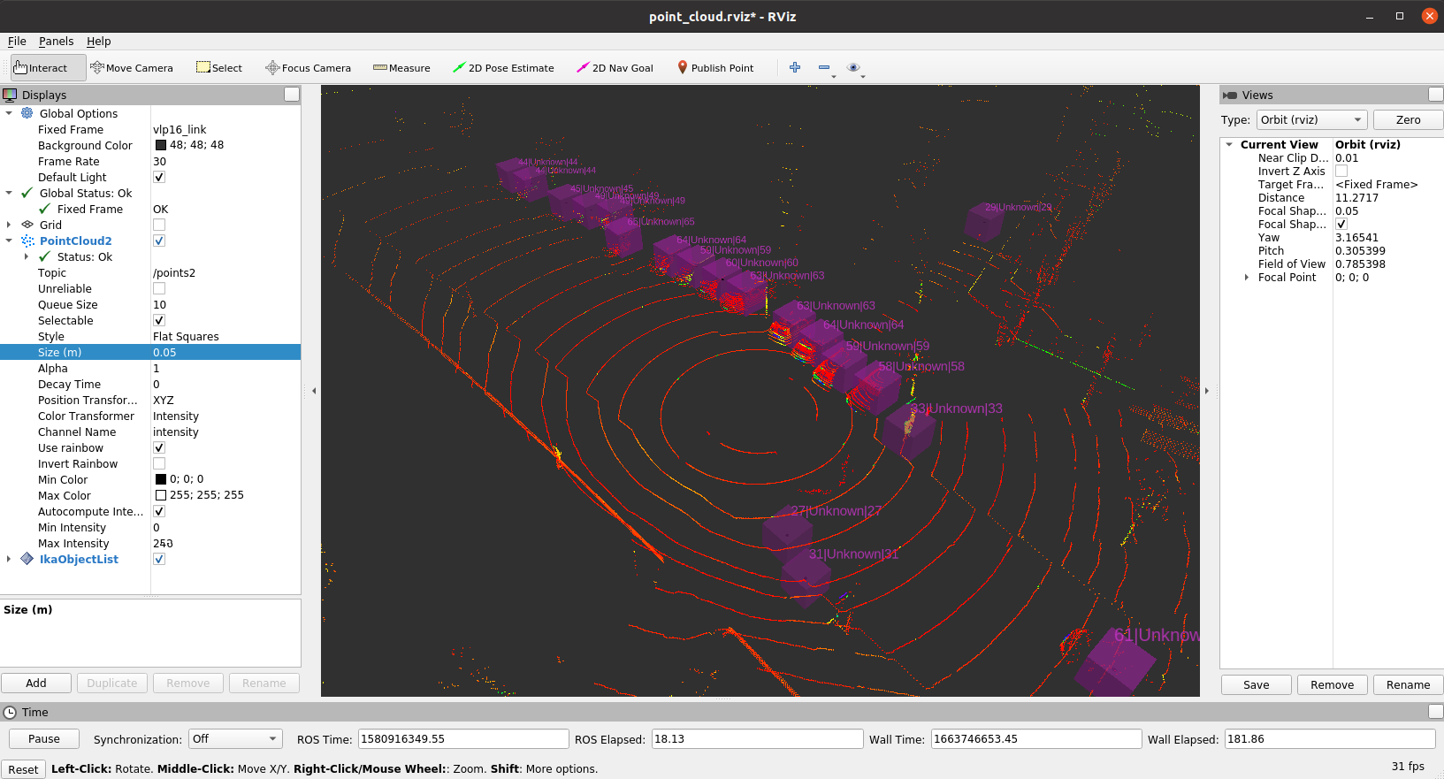1444x779 pixels.
Task: Save the current view
Action: coord(1256,685)
